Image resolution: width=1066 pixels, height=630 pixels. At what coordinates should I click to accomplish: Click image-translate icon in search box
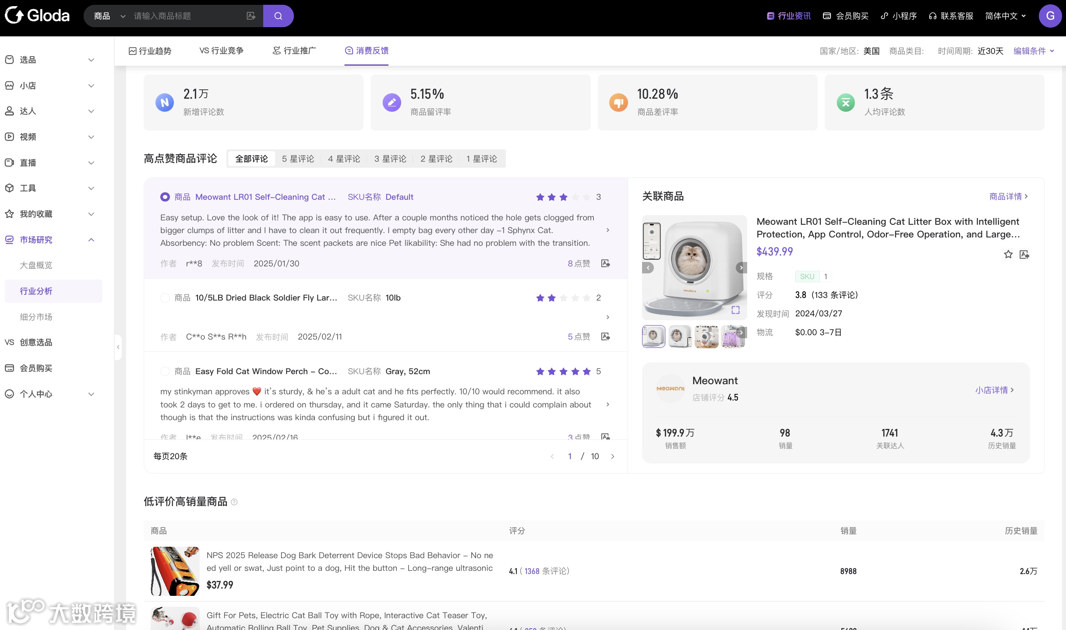pyautogui.click(x=251, y=16)
